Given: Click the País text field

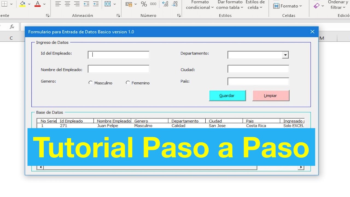Looking at the screenshot, I should point(258,82).
